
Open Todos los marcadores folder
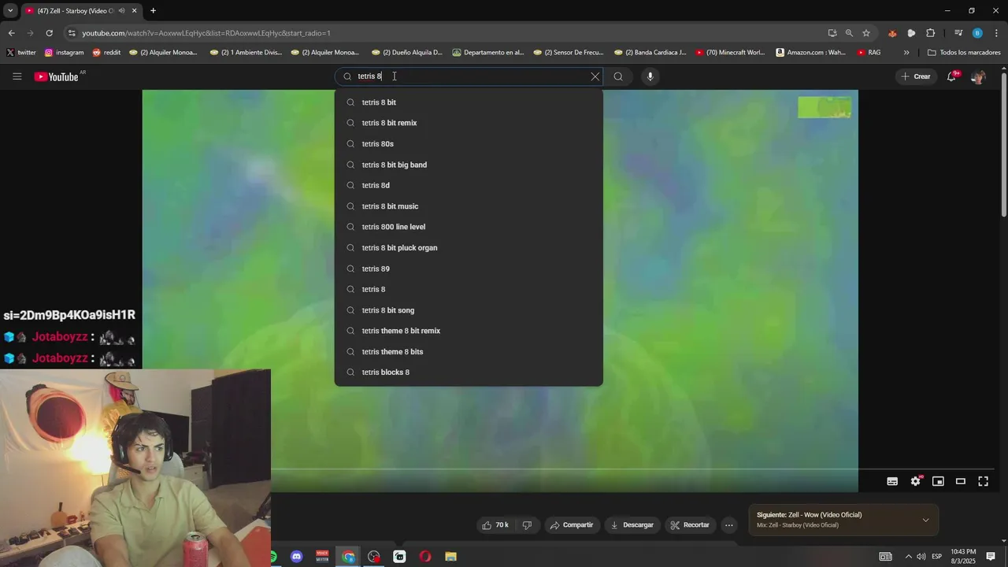pos(964,53)
